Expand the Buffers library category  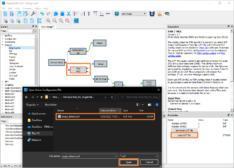pyautogui.click(x=2, y=35)
